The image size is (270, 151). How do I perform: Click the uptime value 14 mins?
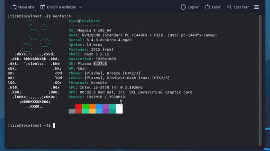click(94, 45)
